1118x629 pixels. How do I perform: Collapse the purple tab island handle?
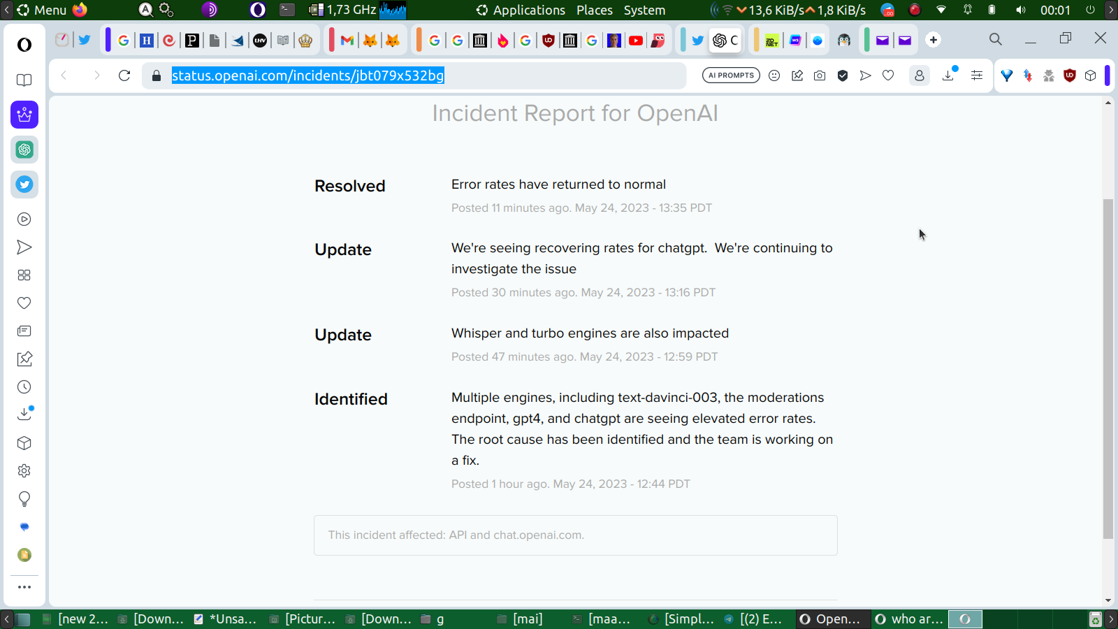108,40
